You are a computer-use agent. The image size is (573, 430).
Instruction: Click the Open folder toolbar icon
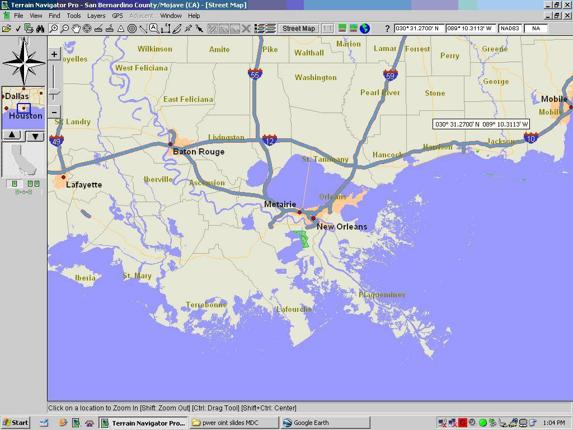7,29
